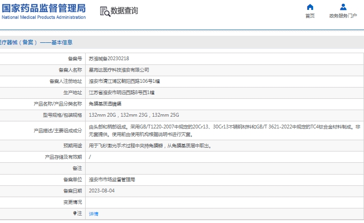Click the 生产地址 label

pos(73,93)
